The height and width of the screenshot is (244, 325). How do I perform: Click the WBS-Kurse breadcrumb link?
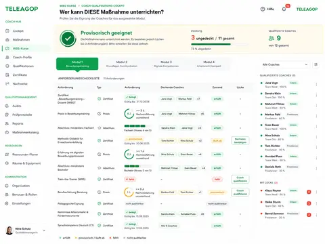(68, 5)
